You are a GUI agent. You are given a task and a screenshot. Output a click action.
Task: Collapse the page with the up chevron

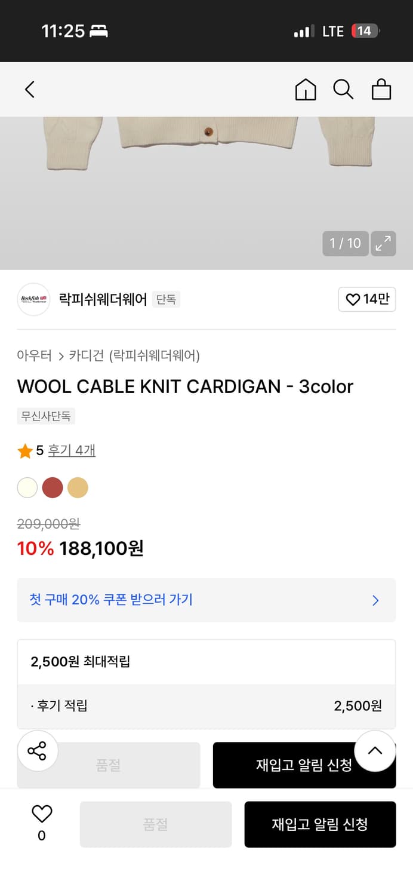375,751
